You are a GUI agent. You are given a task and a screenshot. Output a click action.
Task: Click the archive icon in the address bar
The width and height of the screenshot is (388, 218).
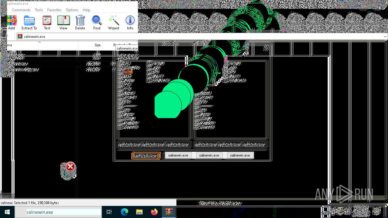[20, 36]
